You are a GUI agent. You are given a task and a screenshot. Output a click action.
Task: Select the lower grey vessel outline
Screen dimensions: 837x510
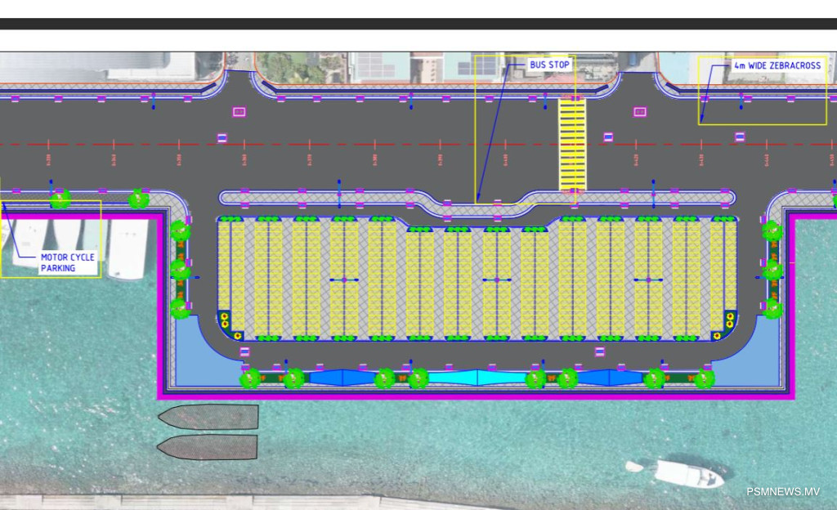click(x=208, y=446)
